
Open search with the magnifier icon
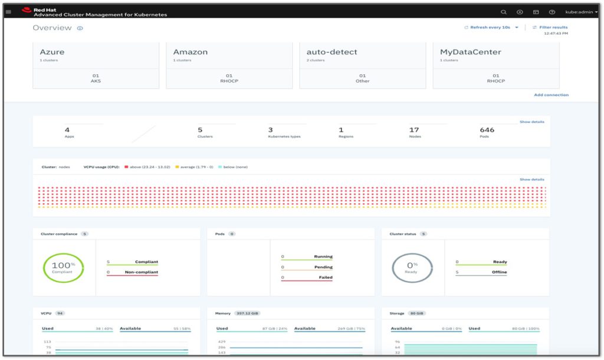pos(504,12)
